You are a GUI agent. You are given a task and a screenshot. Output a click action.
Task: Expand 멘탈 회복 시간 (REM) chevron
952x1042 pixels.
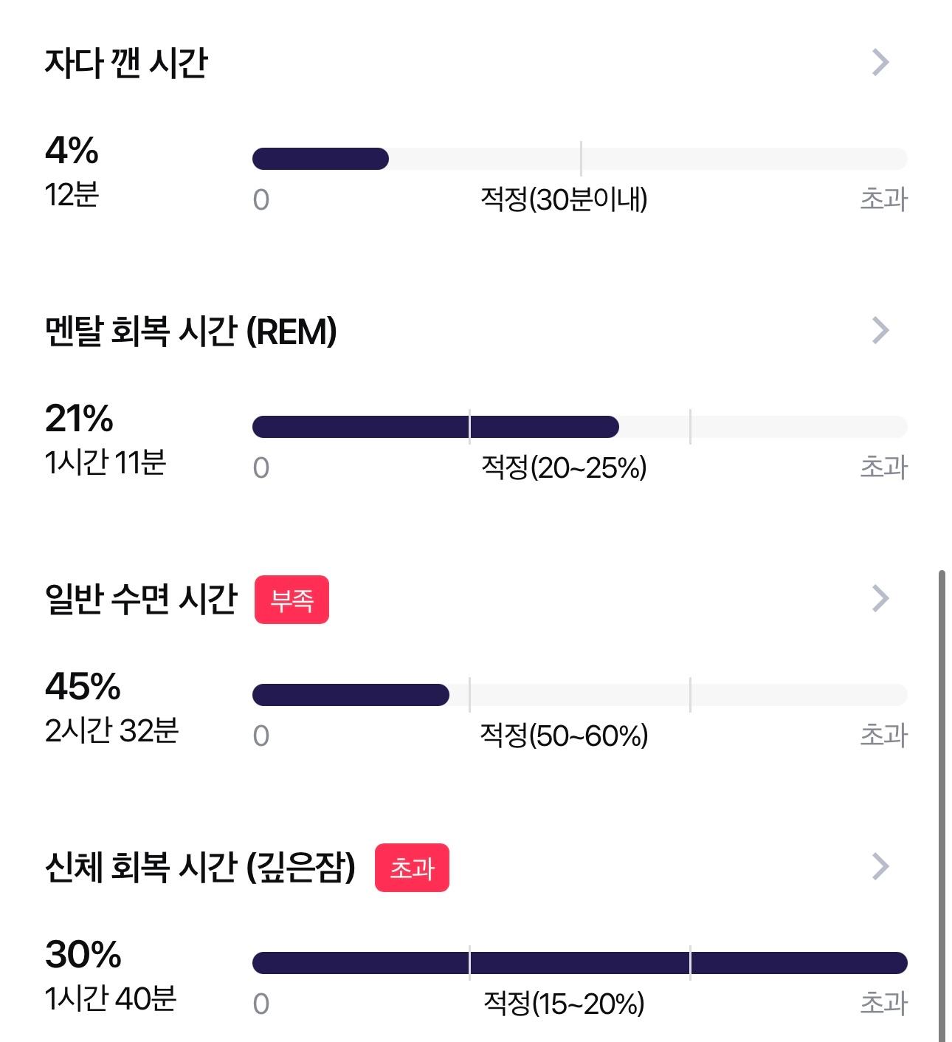880,331
